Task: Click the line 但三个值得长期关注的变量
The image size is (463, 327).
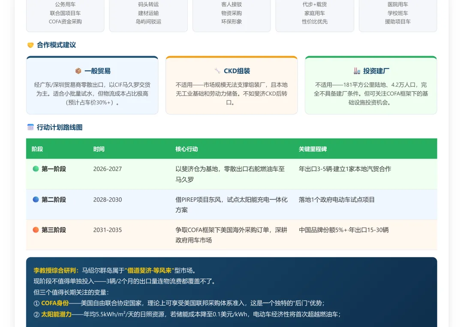Action: 71,292
